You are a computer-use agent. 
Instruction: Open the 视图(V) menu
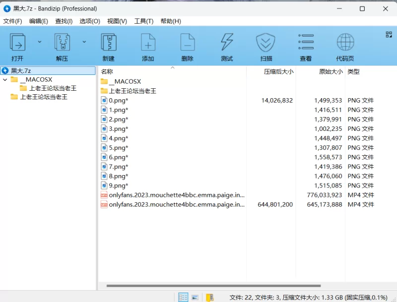[117, 21]
